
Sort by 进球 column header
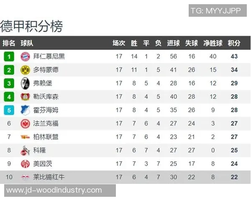[173, 43]
